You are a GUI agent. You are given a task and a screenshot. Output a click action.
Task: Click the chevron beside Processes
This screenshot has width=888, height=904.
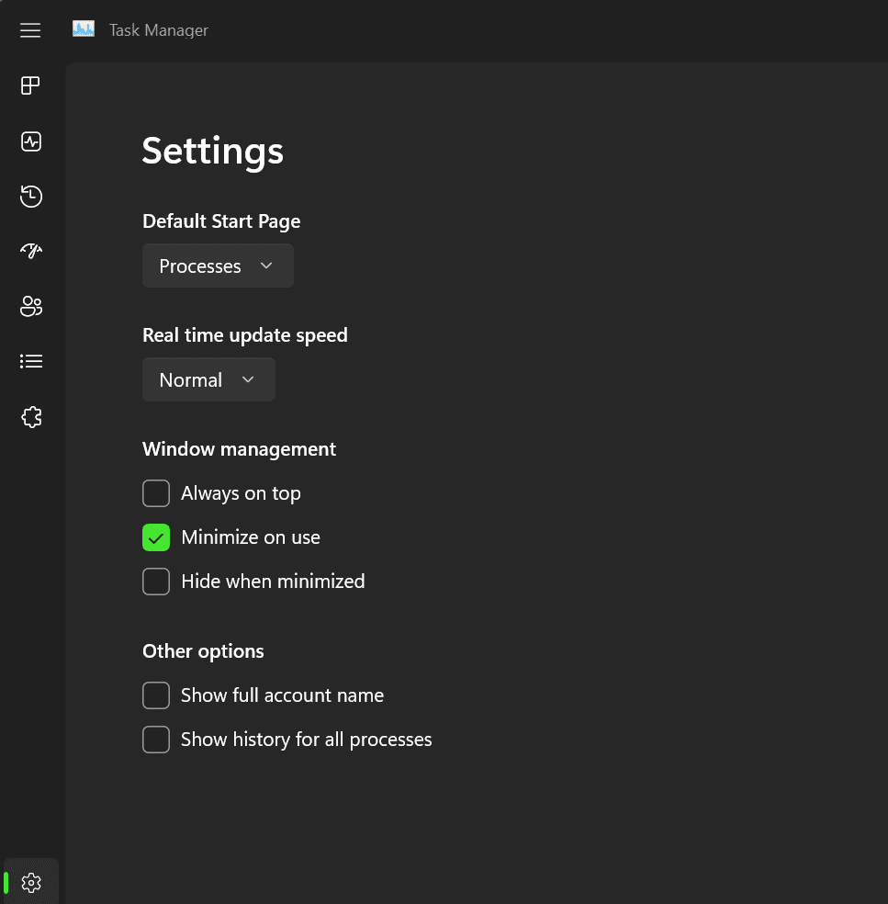point(266,266)
